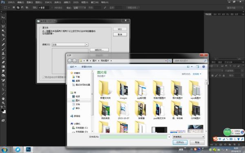
Task: Click the Subtract from selection icon
Action: click(x=22, y=7)
